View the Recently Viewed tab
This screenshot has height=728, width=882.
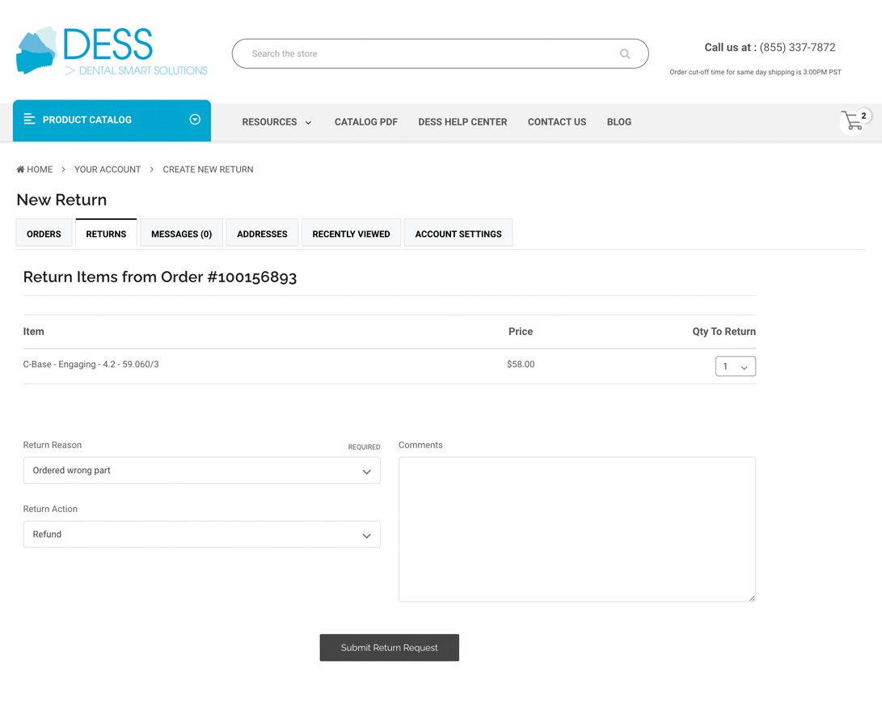click(x=351, y=233)
